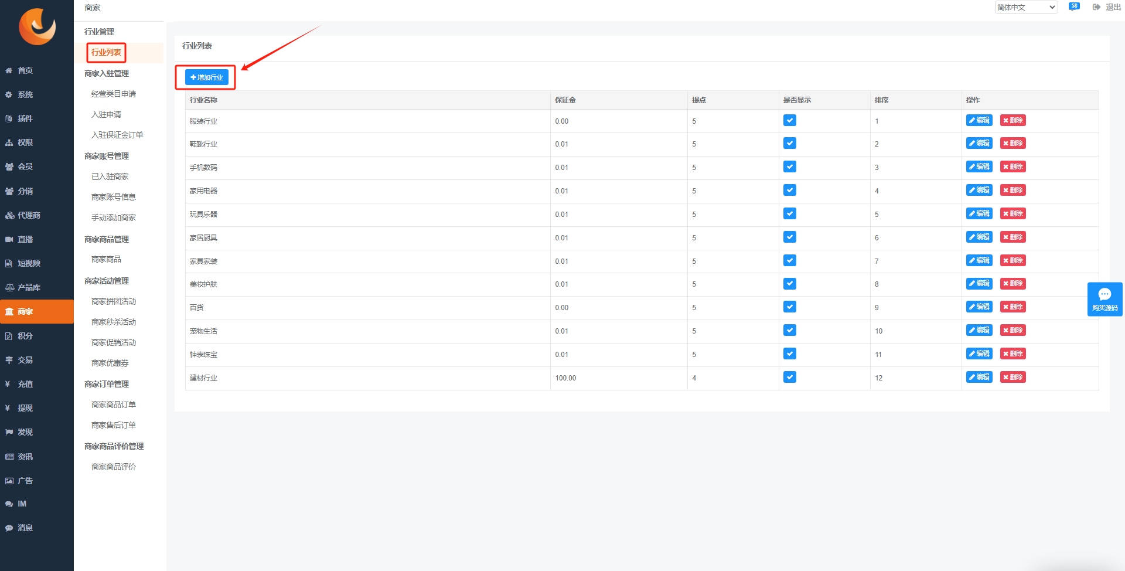Click the 家用电器 industry name cell

coord(368,191)
